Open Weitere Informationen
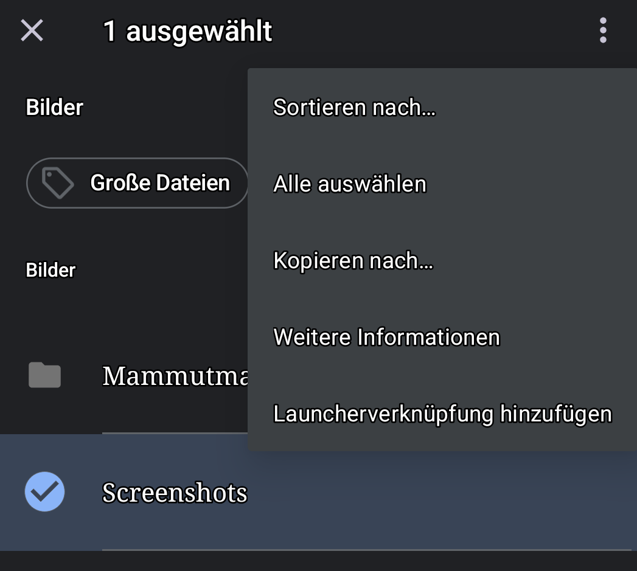This screenshot has height=571, width=637. pyautogui.click(x=386, y=337)
